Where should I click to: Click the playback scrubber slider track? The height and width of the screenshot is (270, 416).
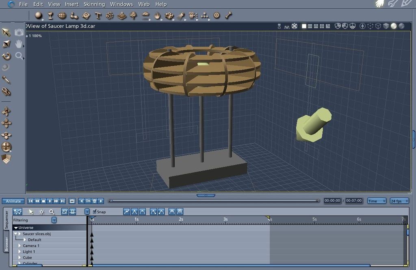click(214, 201)
